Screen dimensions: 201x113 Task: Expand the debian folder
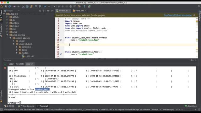(x=7, y=26)
